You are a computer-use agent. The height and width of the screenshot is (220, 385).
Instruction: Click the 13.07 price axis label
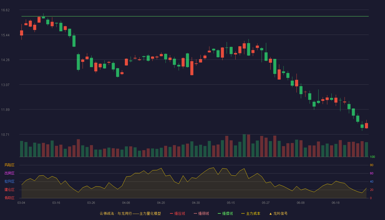(x=5, y=85)
